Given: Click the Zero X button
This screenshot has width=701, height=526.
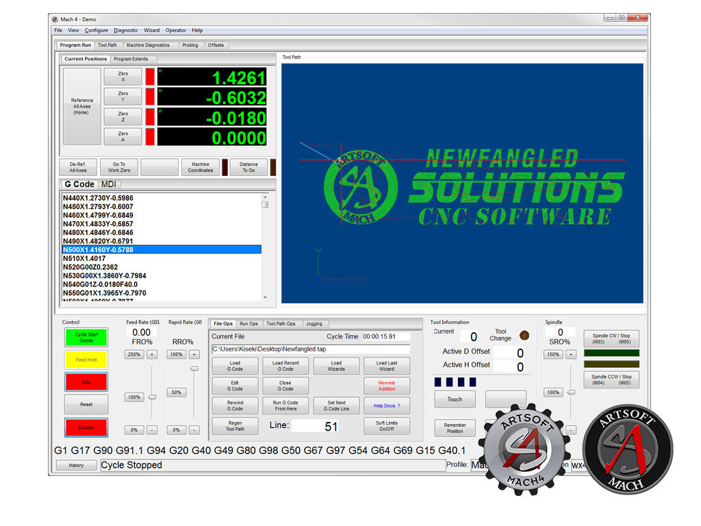Looking at the screenshot, I should coord(123,77).
